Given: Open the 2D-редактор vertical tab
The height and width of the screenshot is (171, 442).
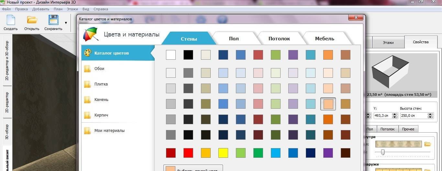Looking at the screenshot, I should click(7, 102).
